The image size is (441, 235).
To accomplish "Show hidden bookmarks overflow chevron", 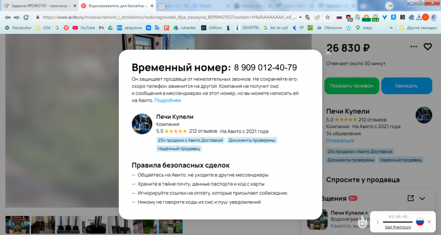I will (x=391, y=28).
